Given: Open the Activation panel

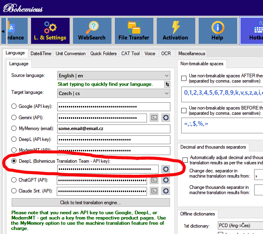Looking at the screenshot, I should [x=175, y=30].
